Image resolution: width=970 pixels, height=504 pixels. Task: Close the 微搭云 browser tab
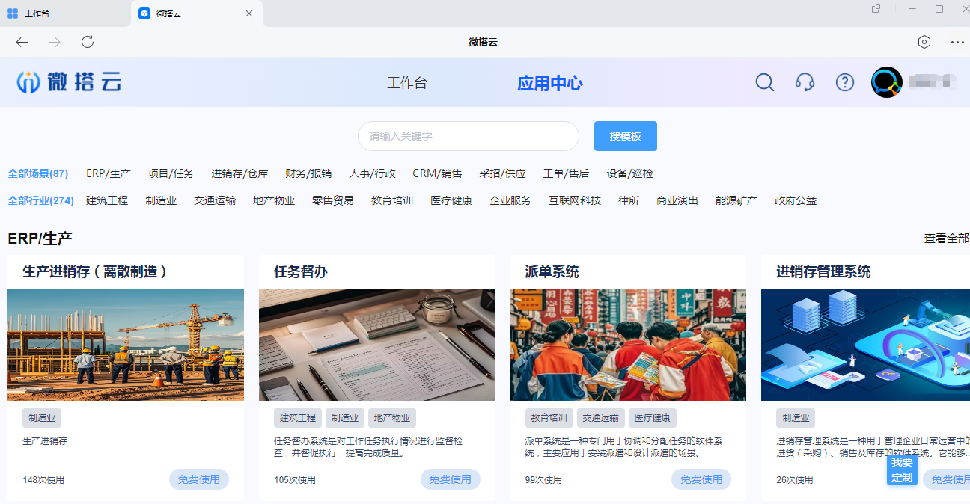[249, 13]
